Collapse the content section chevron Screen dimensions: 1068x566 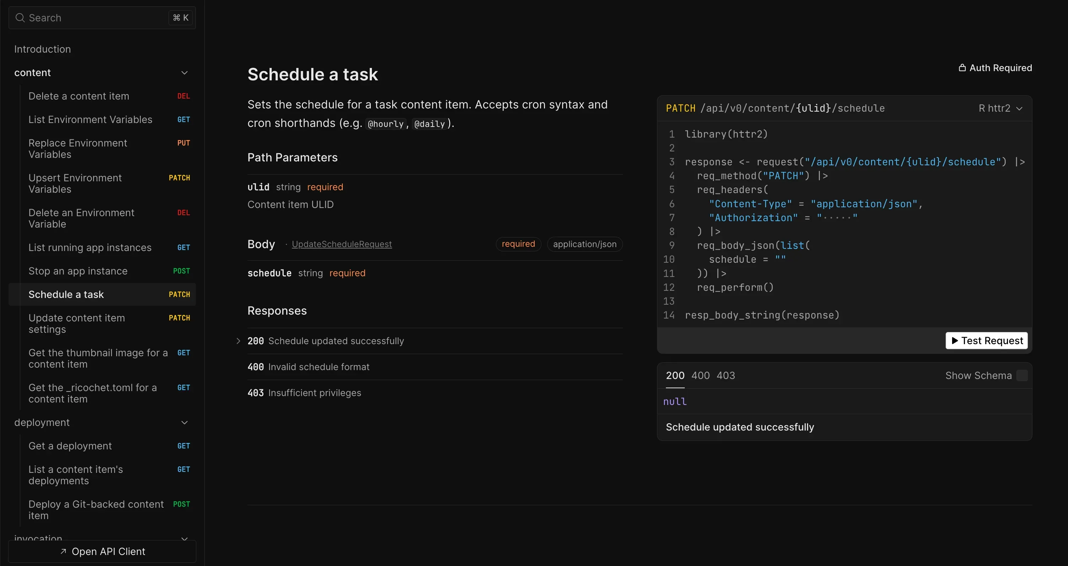185,73
